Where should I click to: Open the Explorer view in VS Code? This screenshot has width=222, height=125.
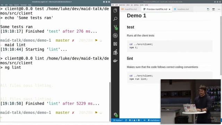(x=115, y=10)
